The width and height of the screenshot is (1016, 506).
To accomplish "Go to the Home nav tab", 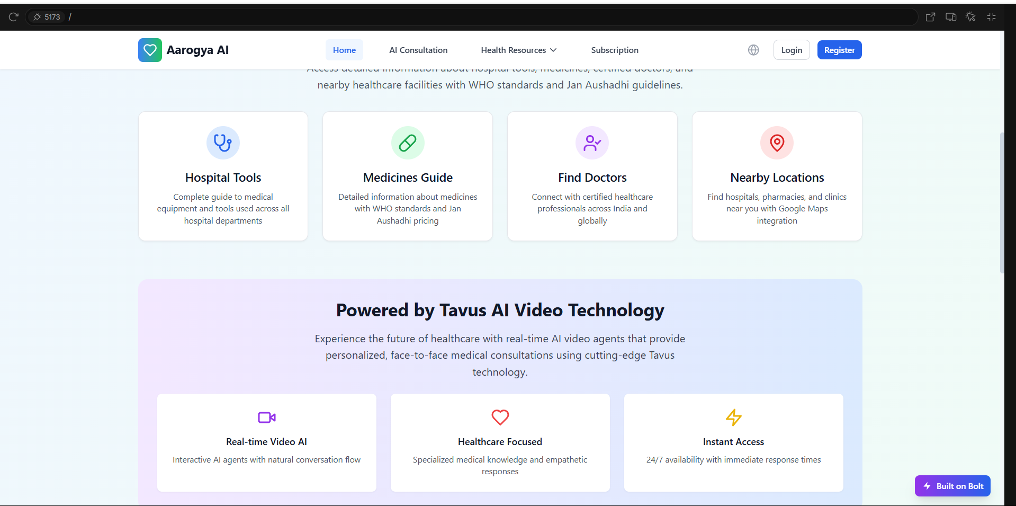I will [x=344, y=50].
